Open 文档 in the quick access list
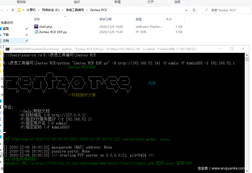252x173 pixels. [x=6, y=41]
